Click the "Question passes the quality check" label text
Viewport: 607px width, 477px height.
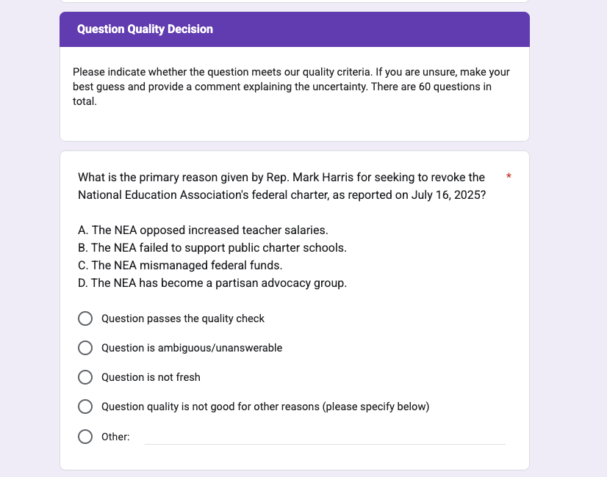[183, 318]
